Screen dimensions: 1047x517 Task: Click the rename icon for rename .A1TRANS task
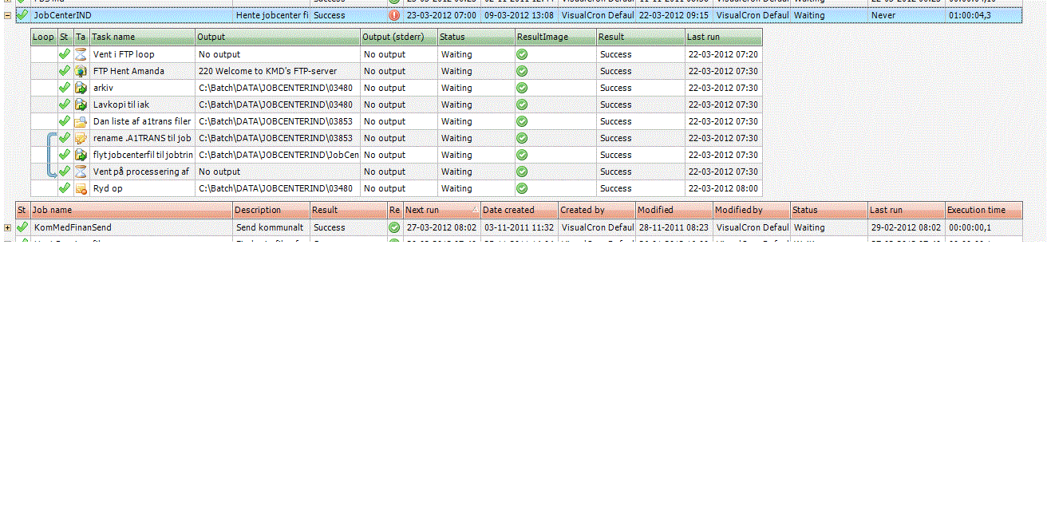point(81,138)
